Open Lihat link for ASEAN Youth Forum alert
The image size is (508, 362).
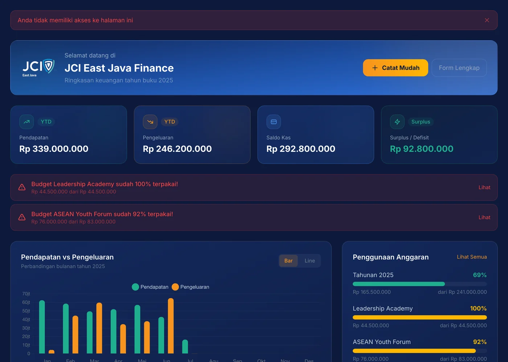click(x=484, y=217)
